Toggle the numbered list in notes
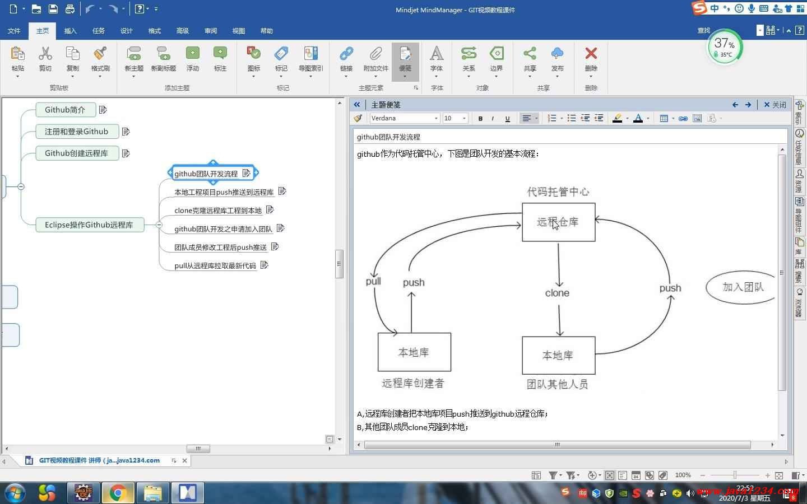This screenshot has width=807, height=504. point(552,118)
